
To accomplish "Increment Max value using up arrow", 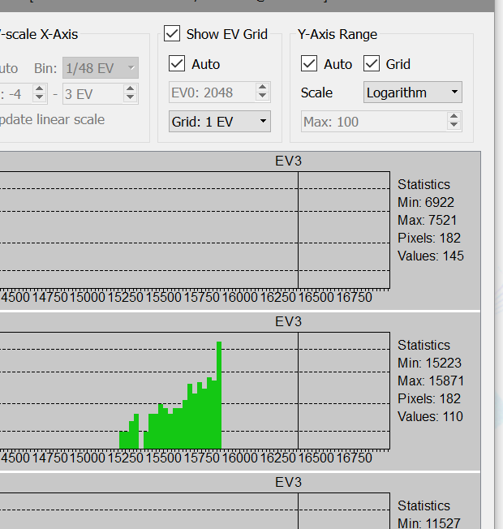I will coord(454,117).
